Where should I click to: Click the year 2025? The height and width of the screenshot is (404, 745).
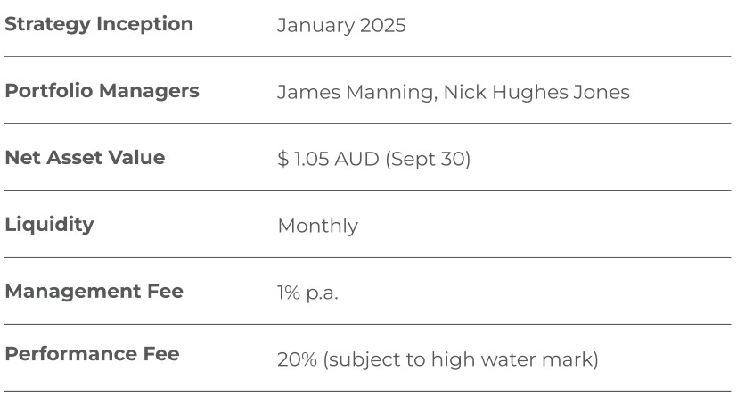point(383,25)
